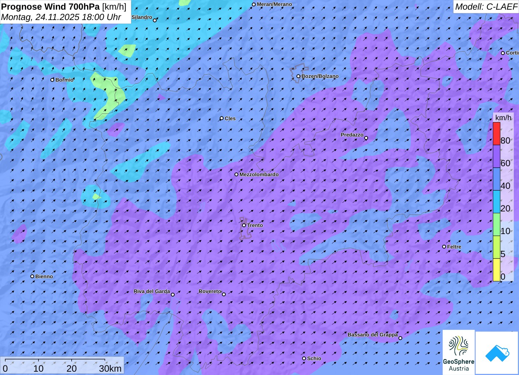Click the yellow 0–5 km/h legend color

pos(496,270)
